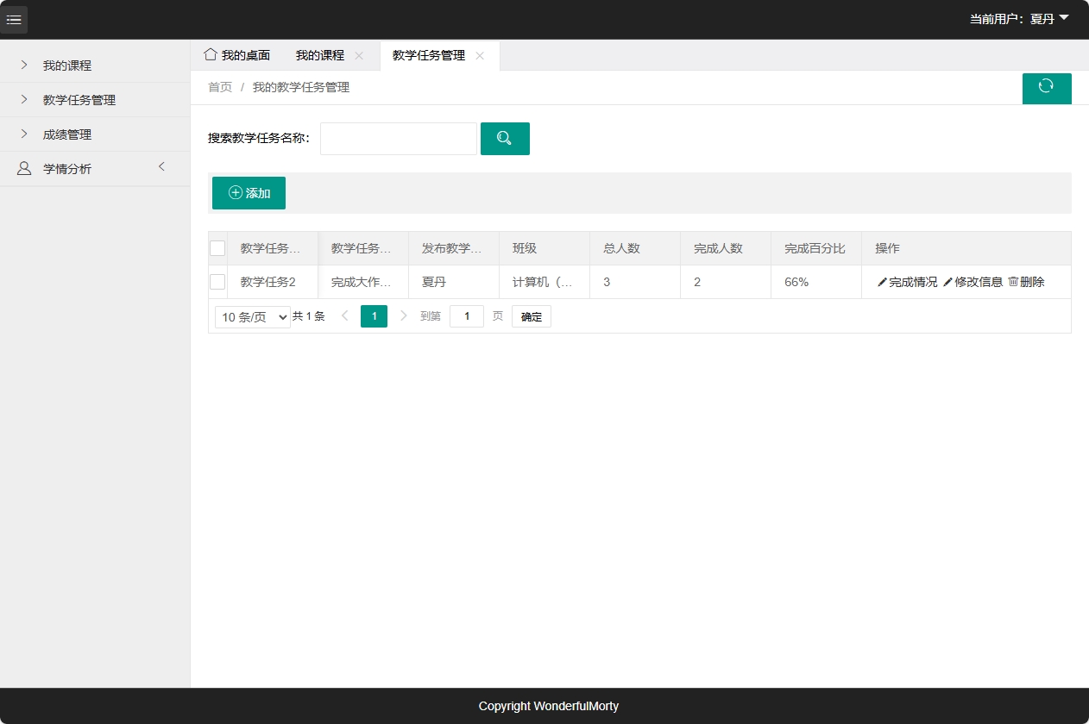The image size is (1089, 724).
Task: Open 完成情况 via its pencil icon
Action: coord(883,281)
